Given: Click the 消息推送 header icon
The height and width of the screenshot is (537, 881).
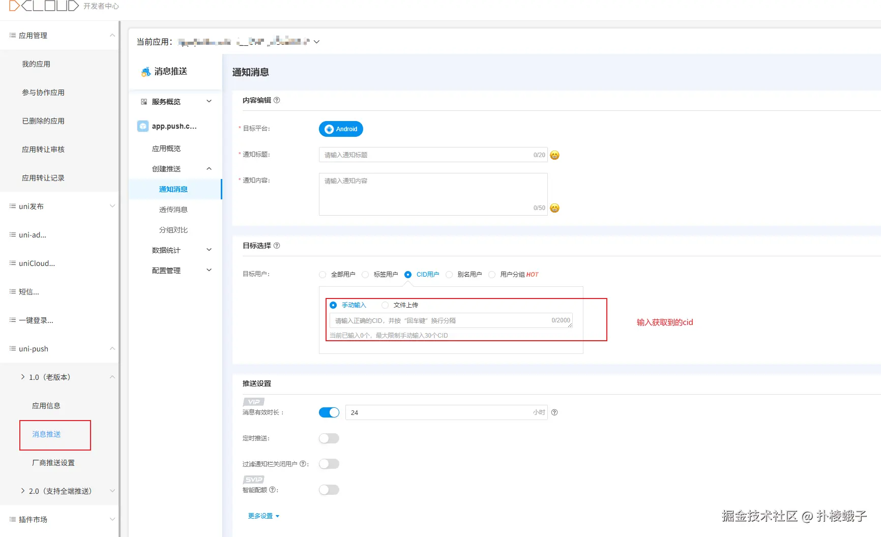Looking at the screenshot, I should point(146,72).
